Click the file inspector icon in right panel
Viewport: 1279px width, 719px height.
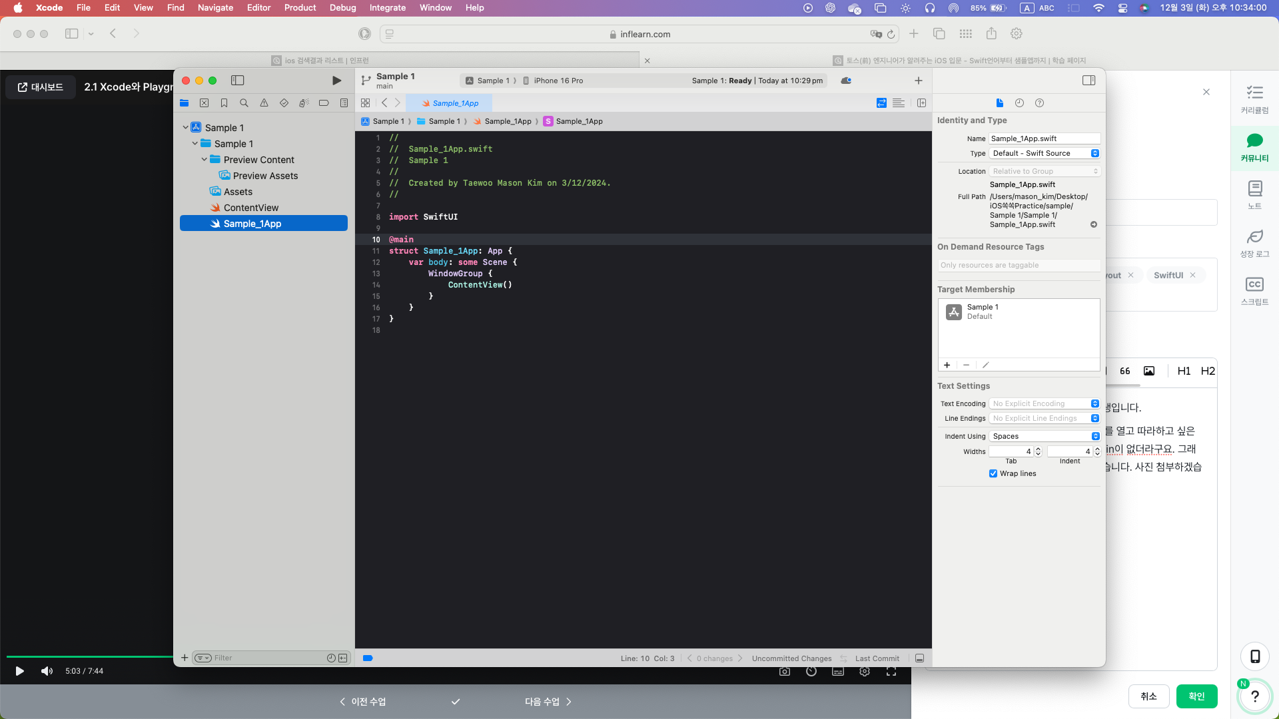(x=1000, y=103)
